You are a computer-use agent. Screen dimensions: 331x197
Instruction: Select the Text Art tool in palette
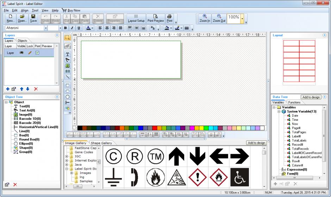(x=68, y=60)
